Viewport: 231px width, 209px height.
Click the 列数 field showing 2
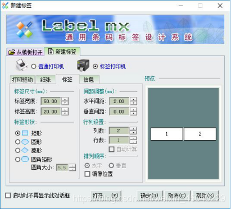click(119, 131)
